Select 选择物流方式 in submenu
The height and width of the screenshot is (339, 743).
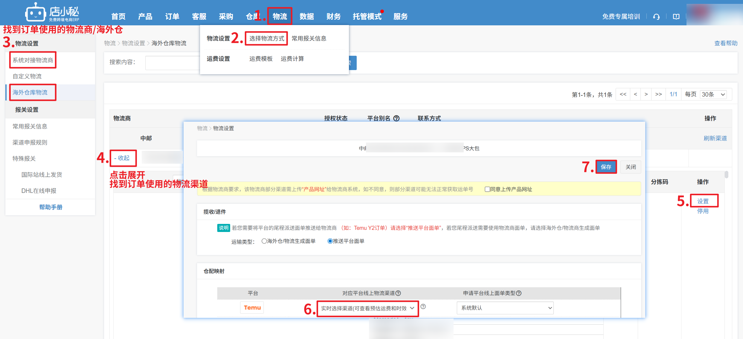pyautogui.click(x=266, y=38)
